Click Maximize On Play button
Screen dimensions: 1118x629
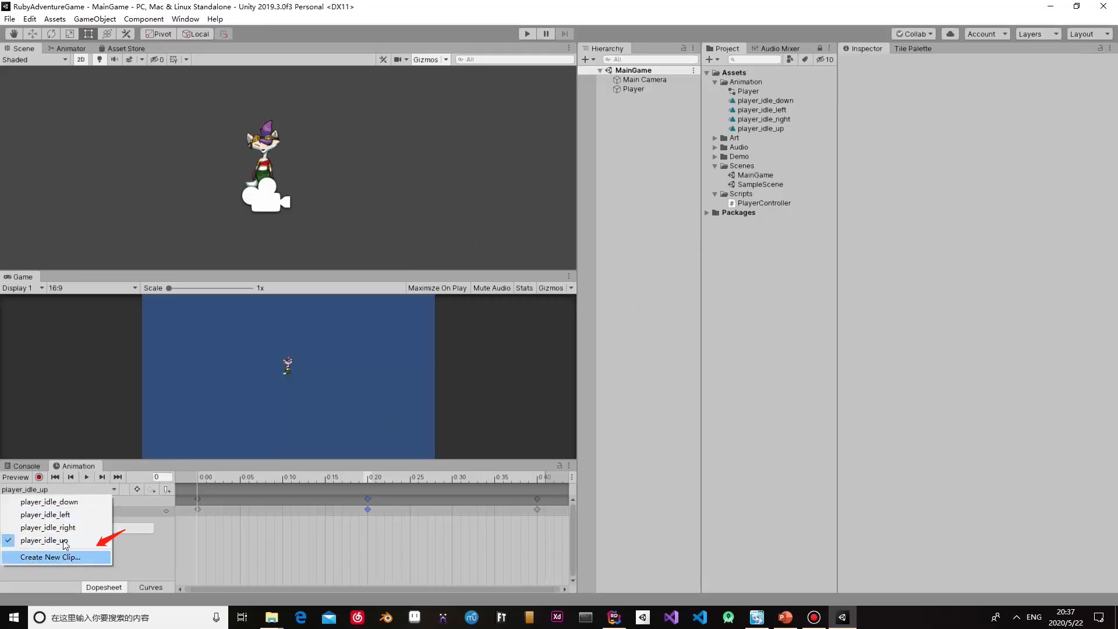[x=437, y=288]
